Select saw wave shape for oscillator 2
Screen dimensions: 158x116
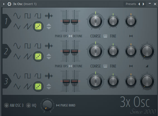(x=28, y=56)
